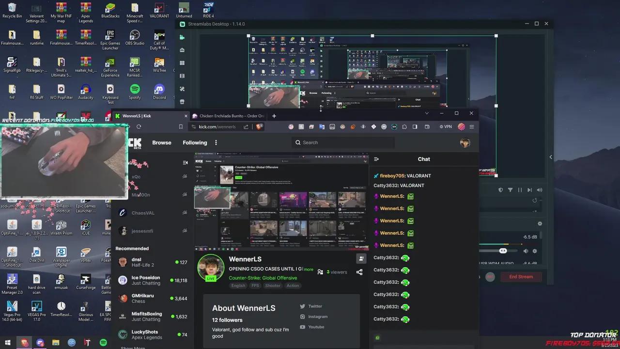The height and width of the screenshot is (349, 620).
Task: Click the Shooter tag under stream title
Action: (273, 286)
